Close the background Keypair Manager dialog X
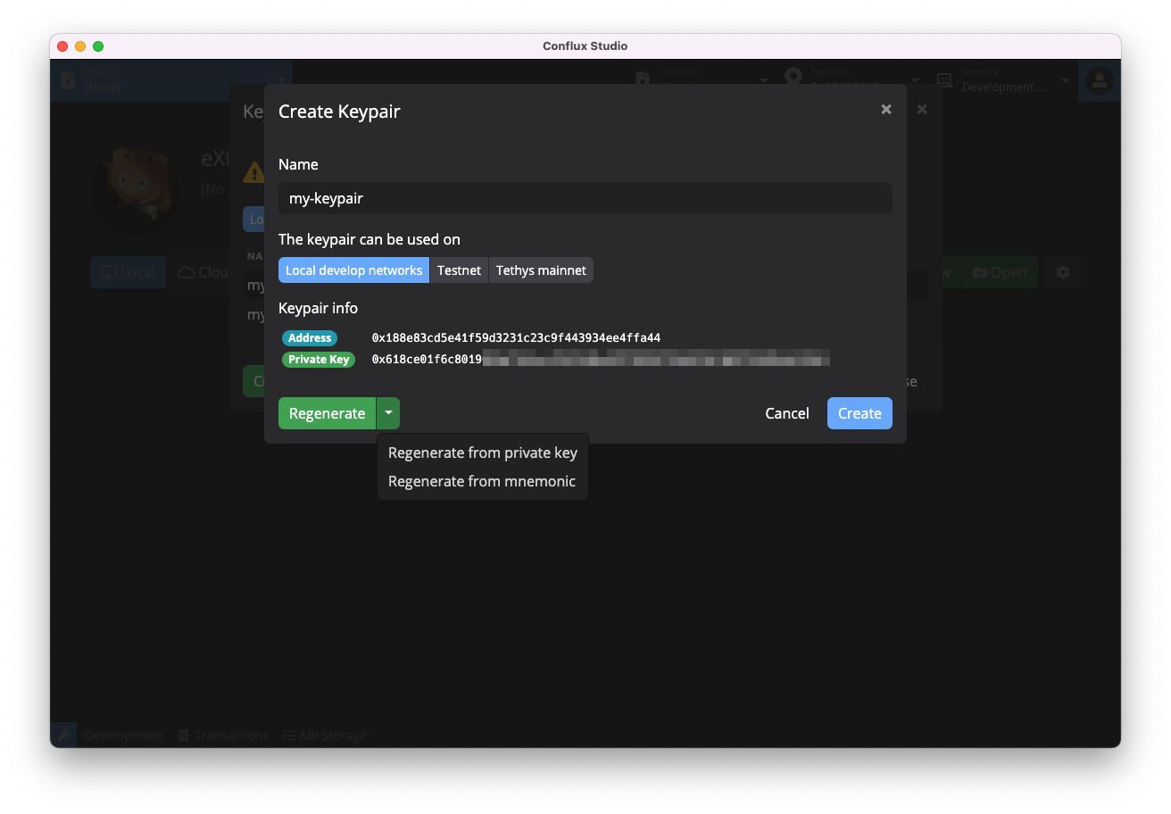 (922, 109)
